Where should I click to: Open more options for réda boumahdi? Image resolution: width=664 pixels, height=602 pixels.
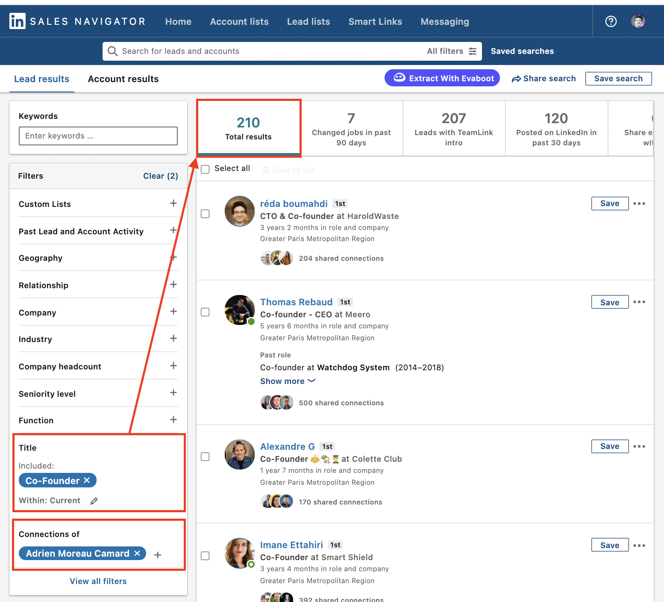click(639, 204)
